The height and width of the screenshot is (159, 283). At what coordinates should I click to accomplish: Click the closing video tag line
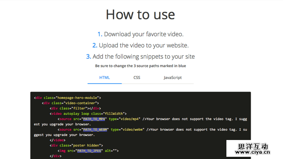(57, 140)
